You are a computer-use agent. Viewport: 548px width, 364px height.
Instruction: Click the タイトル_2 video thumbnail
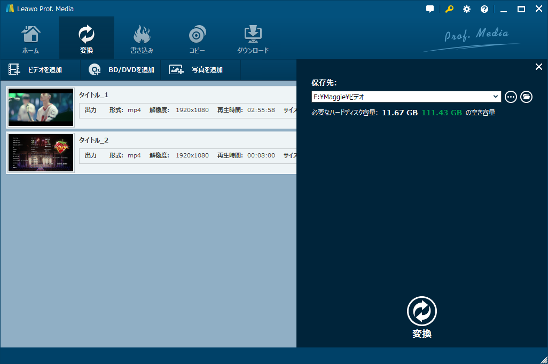point(40,153)
